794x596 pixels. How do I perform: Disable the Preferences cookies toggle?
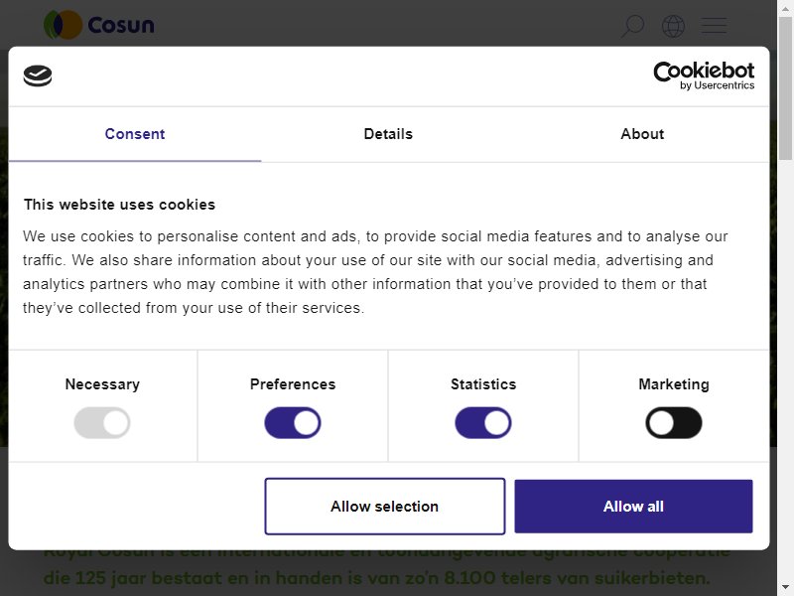point(293,423)
